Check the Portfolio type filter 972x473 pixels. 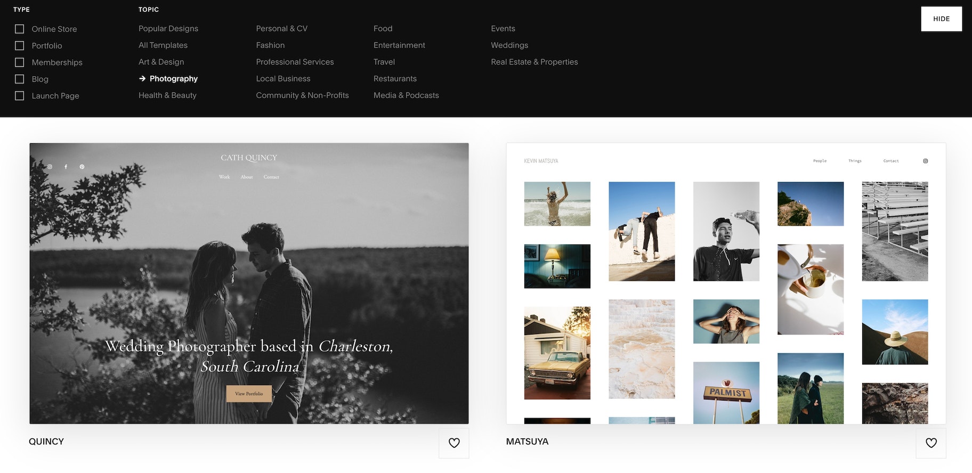point(20,46)
